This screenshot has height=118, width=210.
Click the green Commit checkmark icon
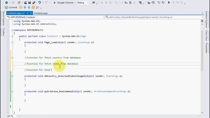pos(6,7)
